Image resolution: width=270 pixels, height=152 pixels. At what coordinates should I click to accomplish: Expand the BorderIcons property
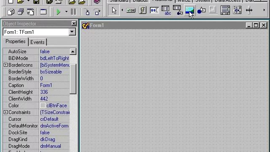[x=5, y=65]
